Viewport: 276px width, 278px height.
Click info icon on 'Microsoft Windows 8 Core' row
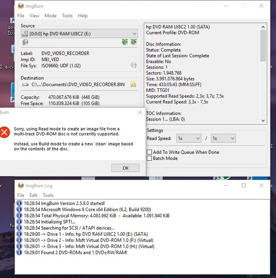coord(19,209)
